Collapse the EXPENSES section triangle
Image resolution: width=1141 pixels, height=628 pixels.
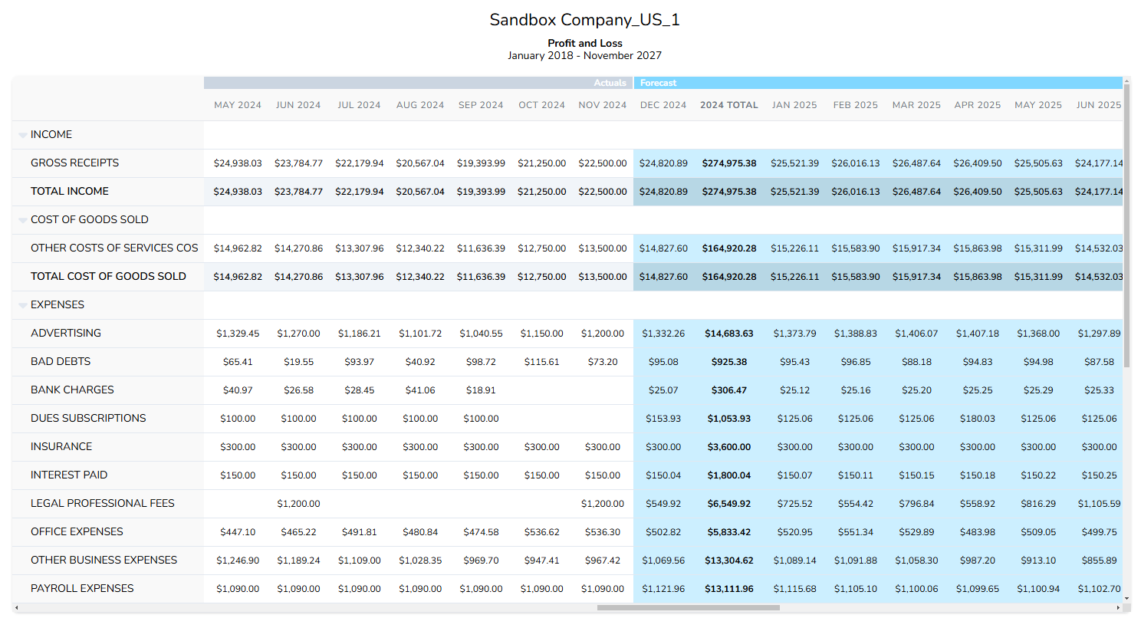(23, 305)
